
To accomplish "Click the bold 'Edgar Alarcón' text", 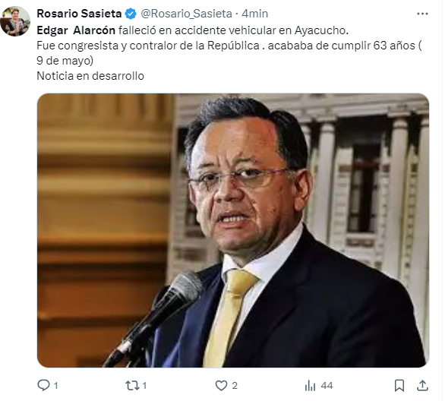I will pos(76,30).
